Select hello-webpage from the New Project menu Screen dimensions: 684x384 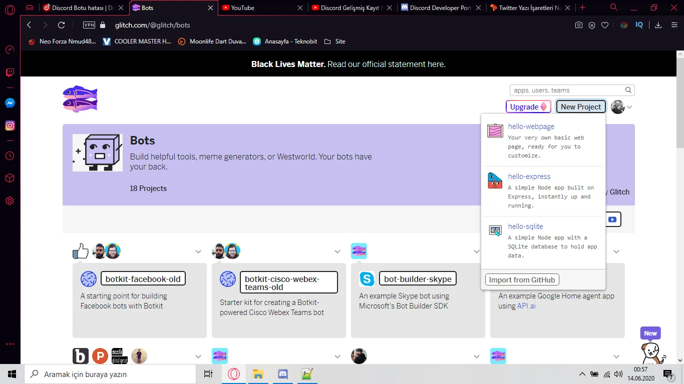point(531,126)
